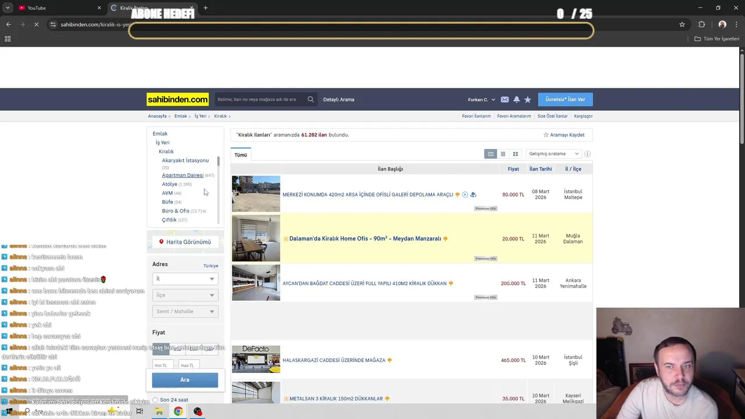745x419 pixels.
Task: Open the İl dropdown
Action: (x=185, y=279)
